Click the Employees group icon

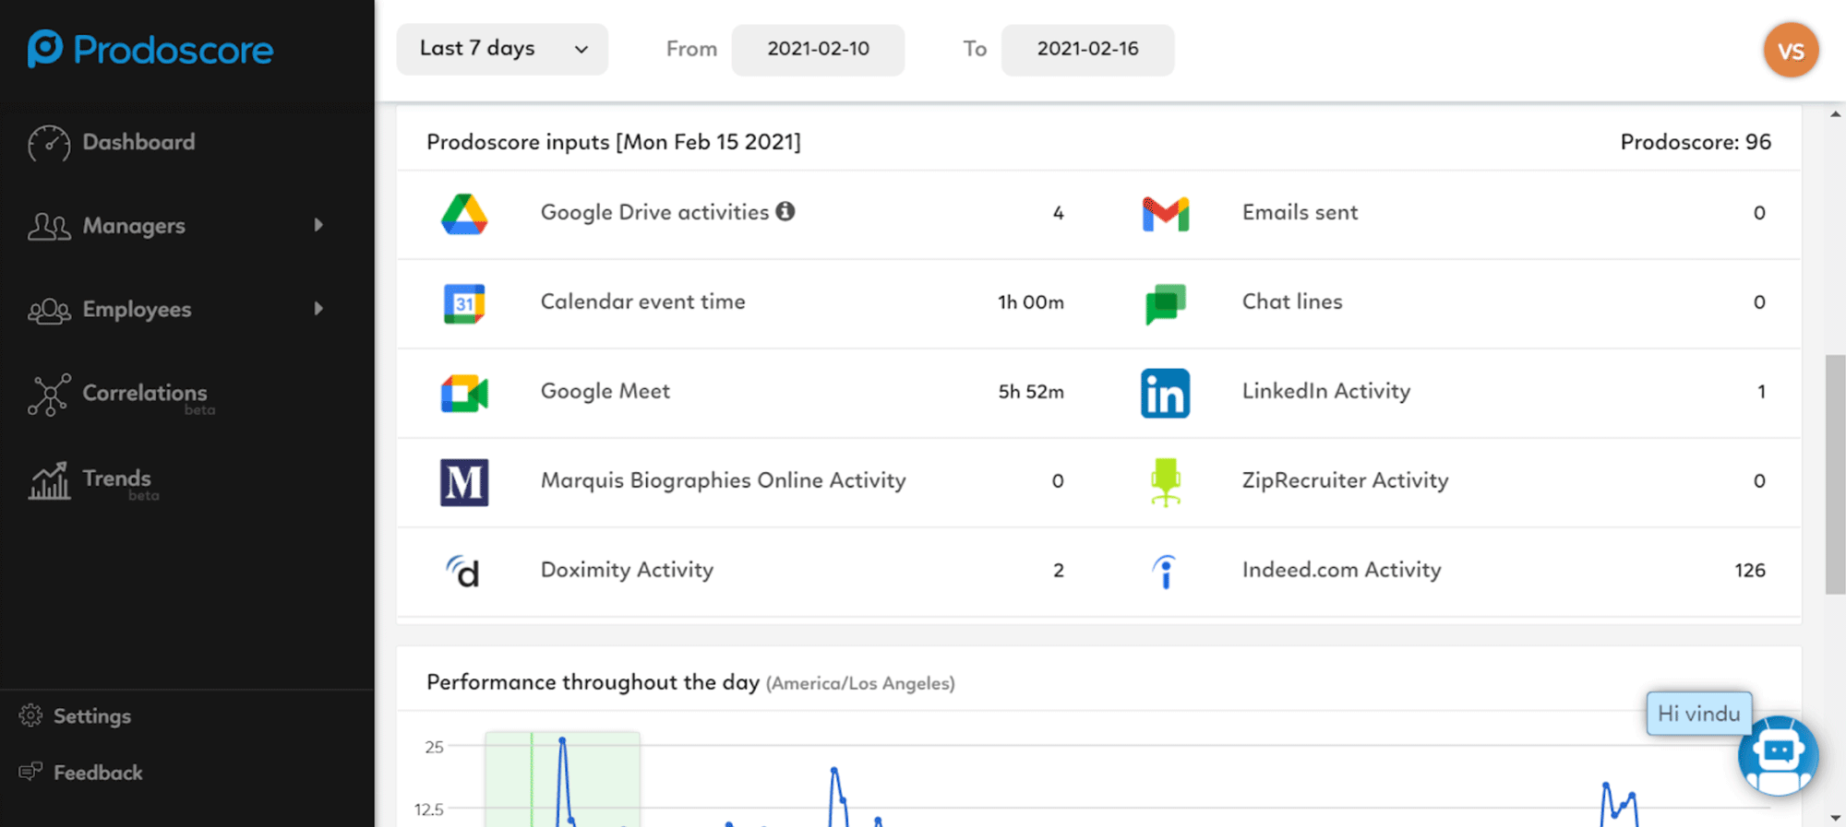(x=49, y=311)
